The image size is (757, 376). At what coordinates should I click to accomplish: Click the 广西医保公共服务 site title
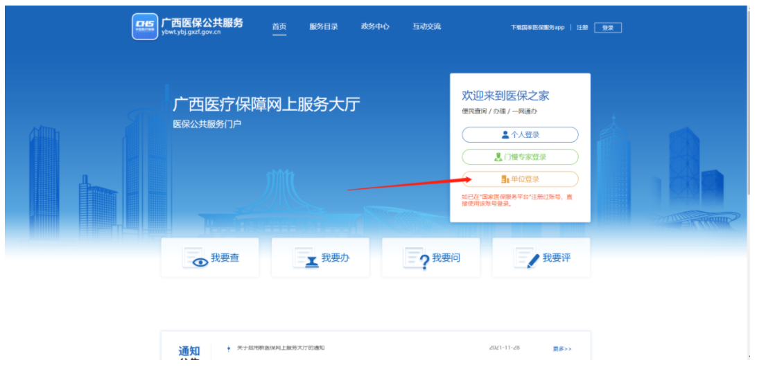tap(202, 23)
